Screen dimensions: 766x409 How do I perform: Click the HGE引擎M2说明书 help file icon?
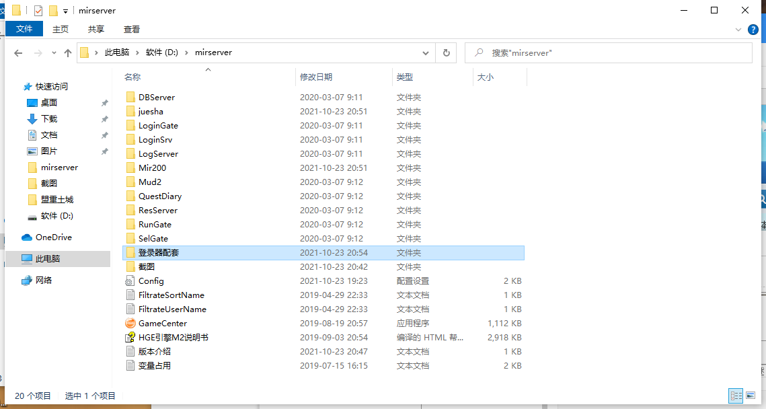[x=130, y=338]
